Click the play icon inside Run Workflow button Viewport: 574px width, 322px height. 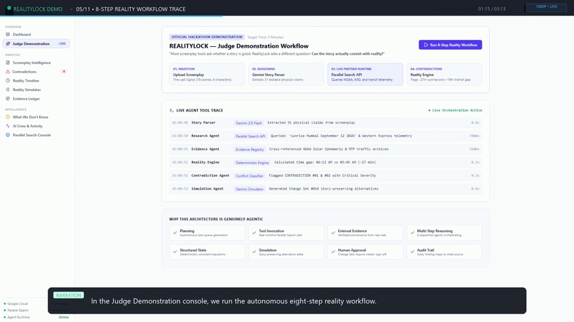[x=426, y=45]
